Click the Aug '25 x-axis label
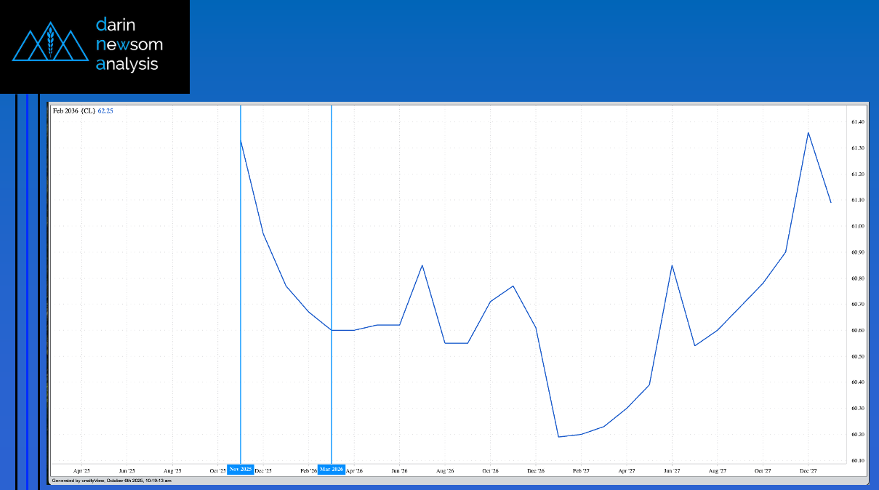The height and width of the screenshot is (490, 879). coord(172,471)
